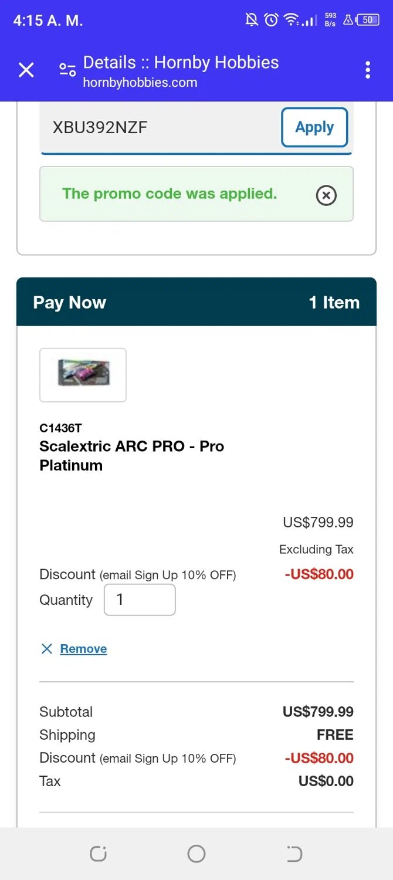Viewport: 393px width, 880px height.
Task: Tap the Wi-Fi signal status icon
Action: (x=290, y=20)
